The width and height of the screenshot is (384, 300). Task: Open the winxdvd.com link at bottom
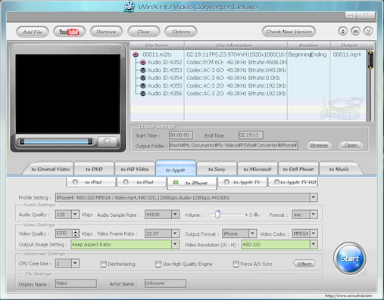(348, 295)
